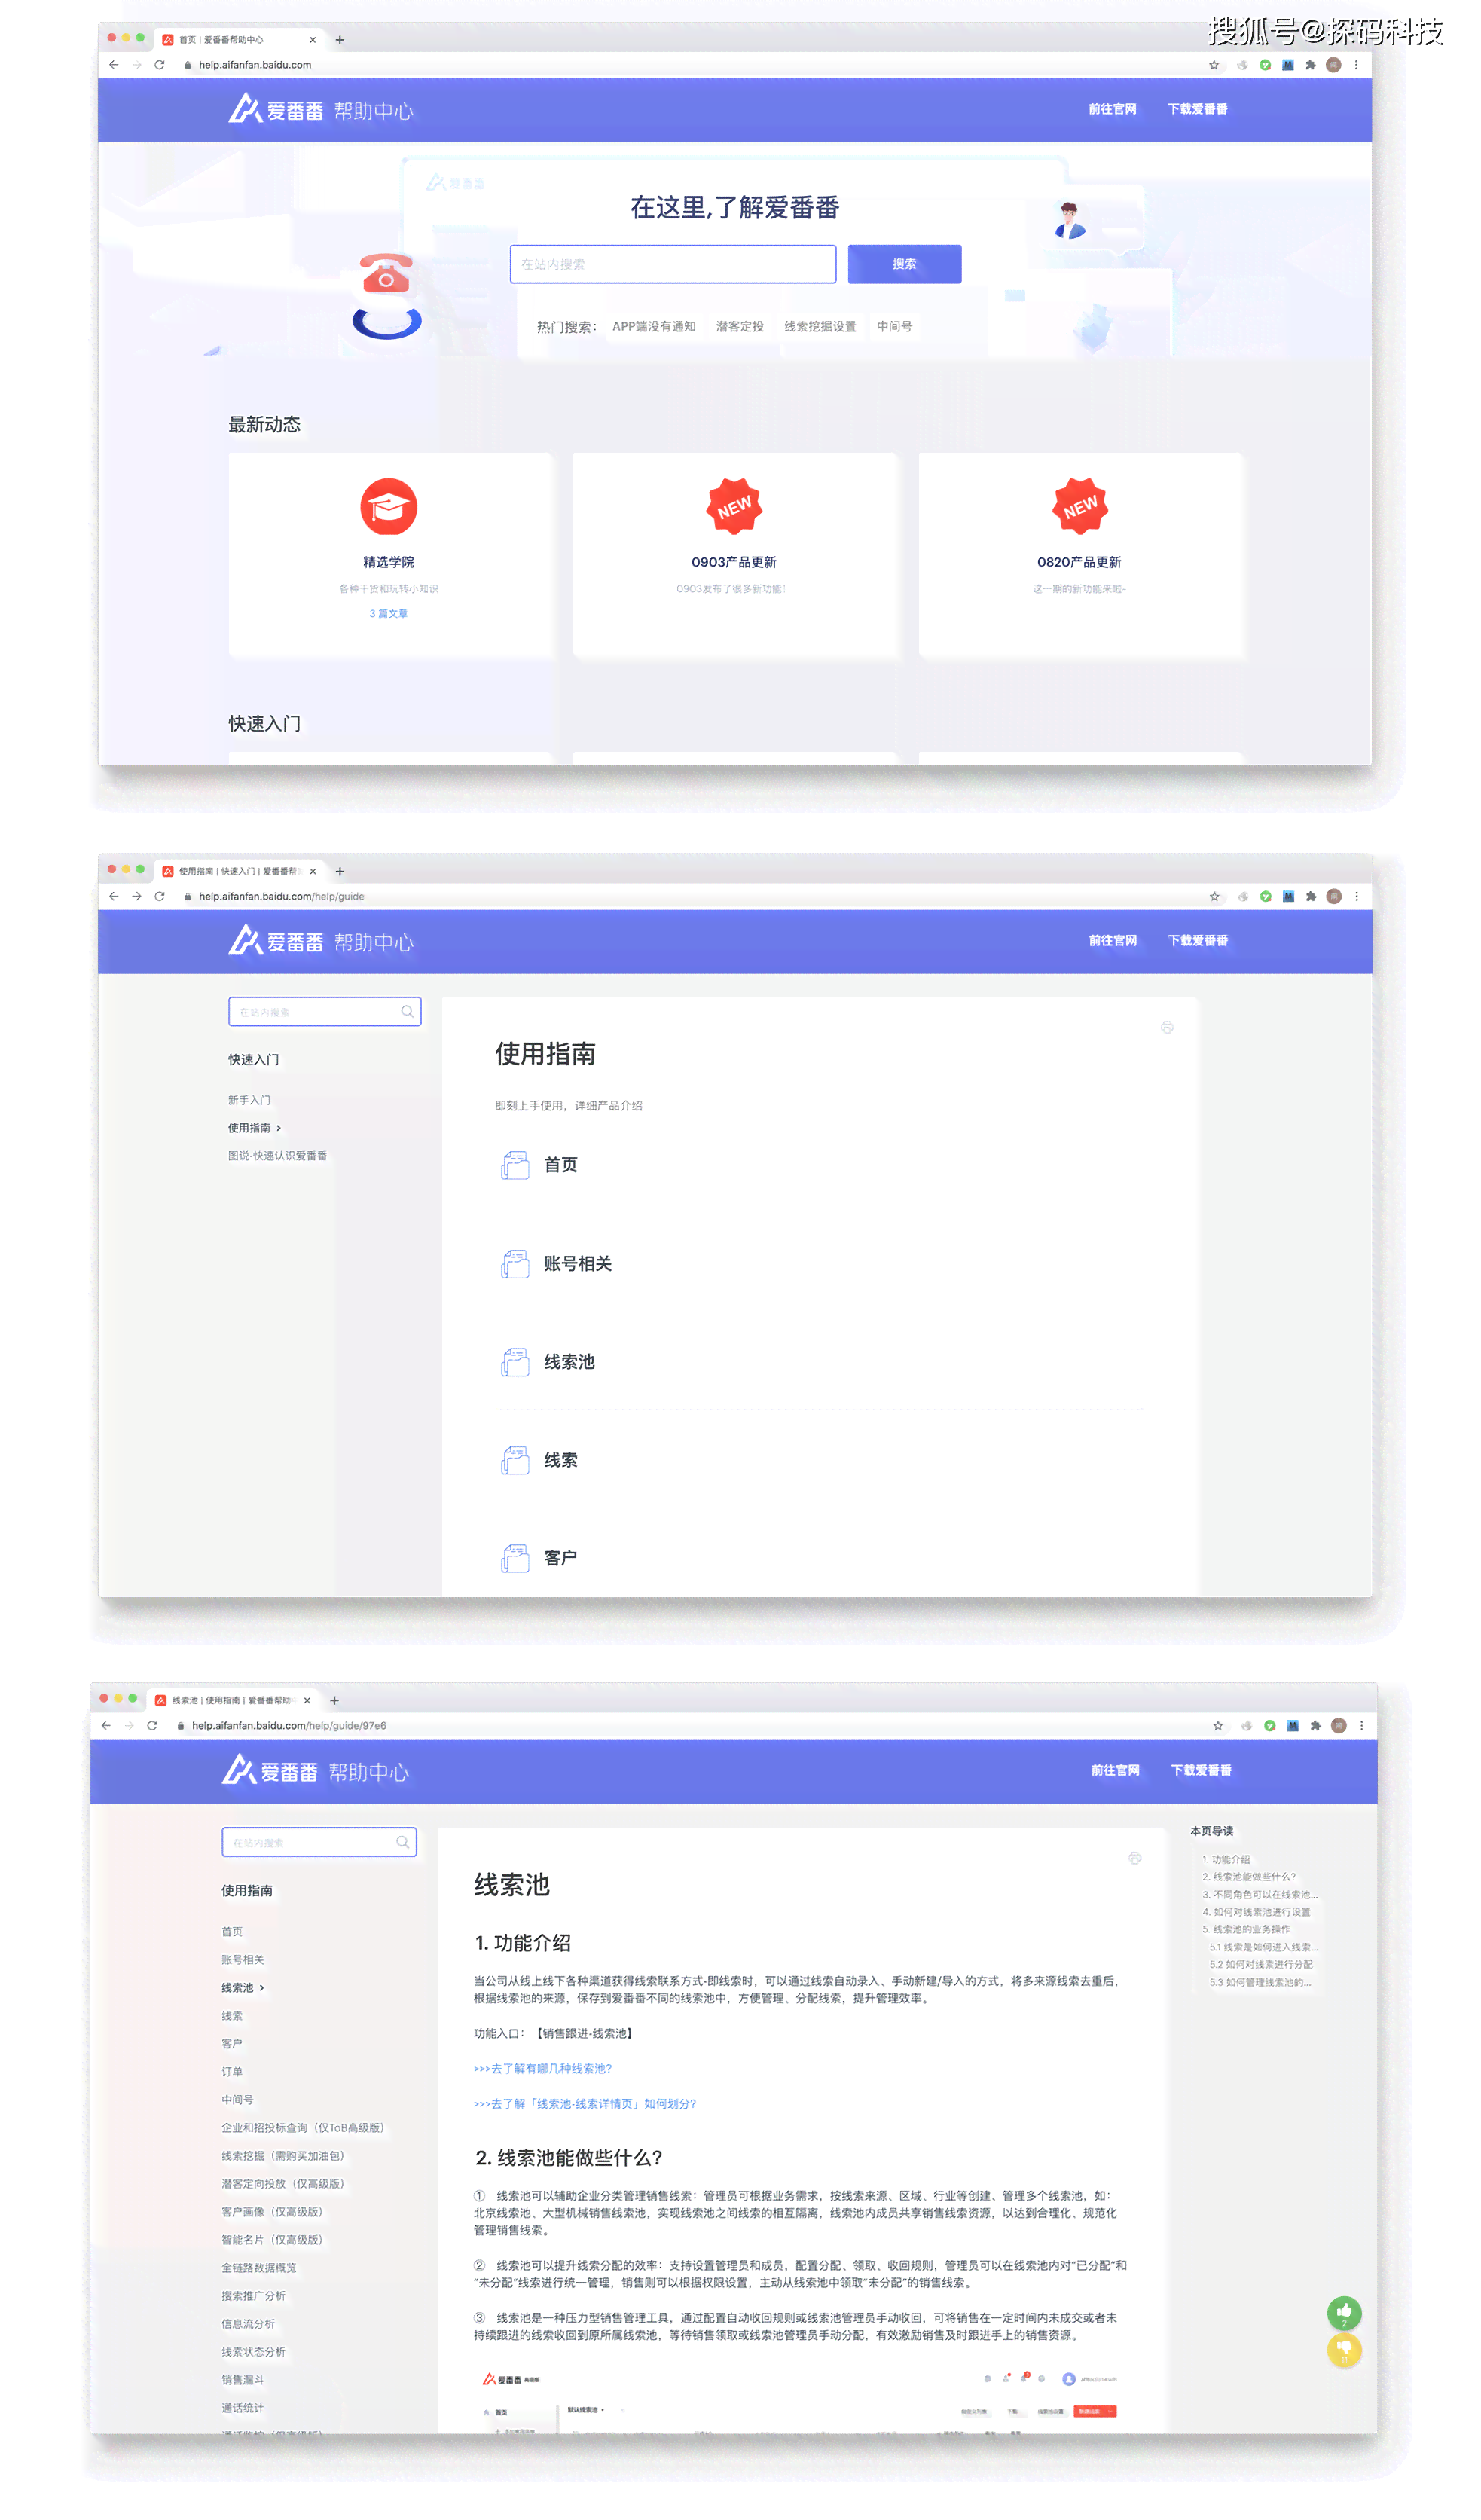Click the folder icon beside 账号相关

[x=515, y=1264]
